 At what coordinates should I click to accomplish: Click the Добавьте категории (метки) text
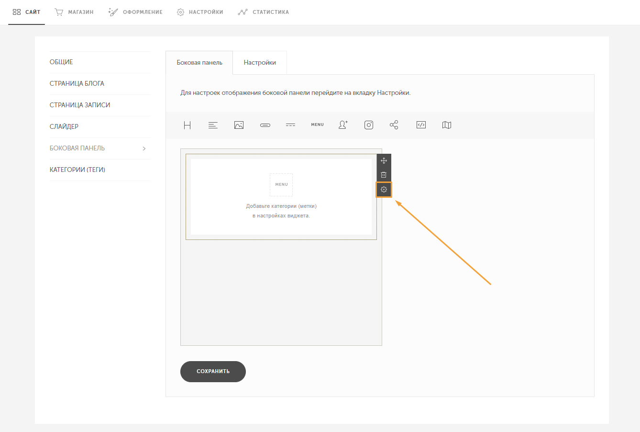pyautogui.click(x=281, y=206)
